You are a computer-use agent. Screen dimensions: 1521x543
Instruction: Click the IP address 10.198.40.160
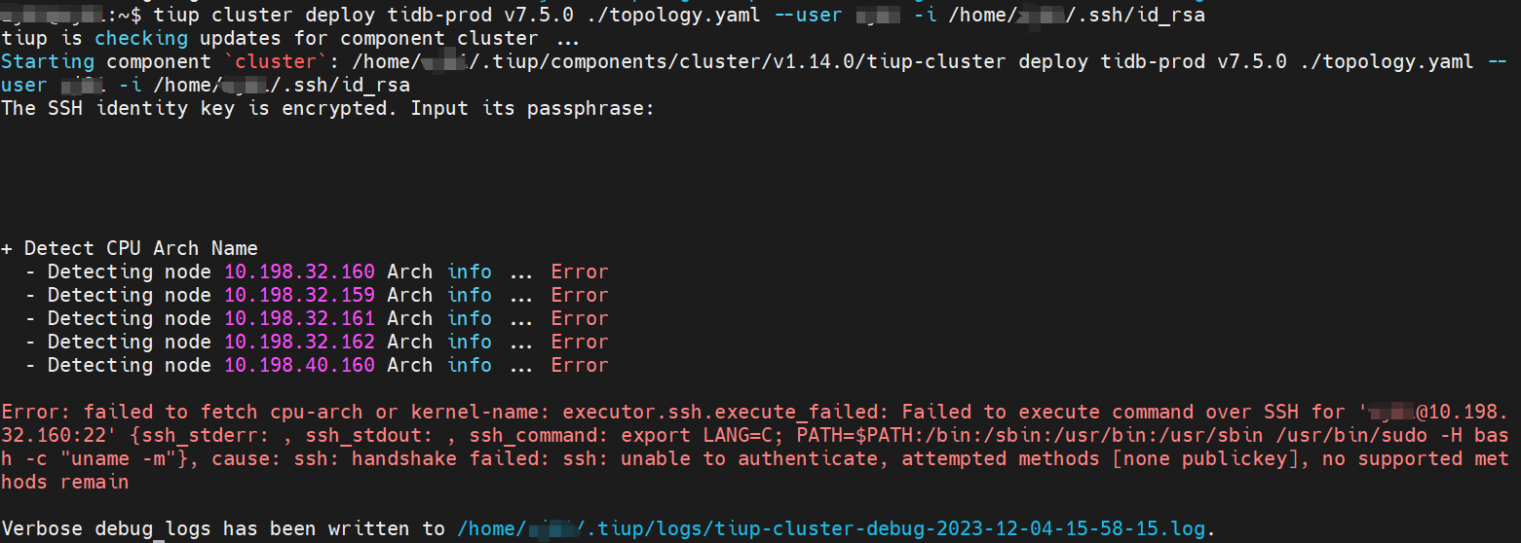[x=299, y=365]
